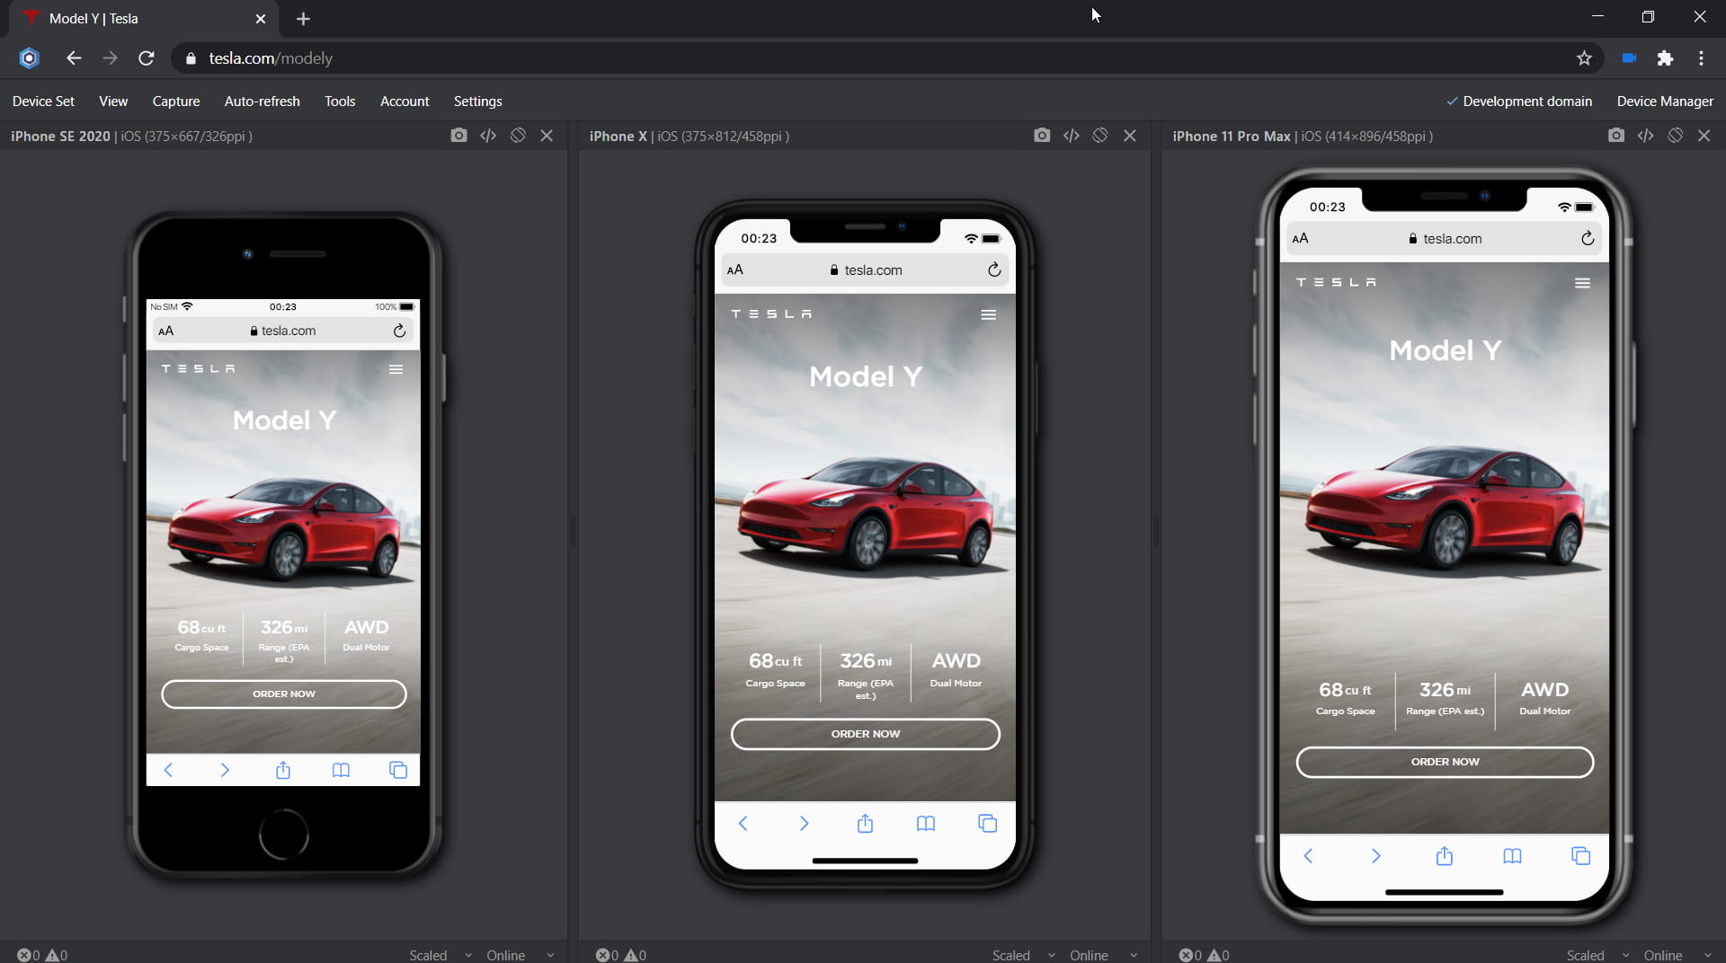Take a screenshot of the iPhone SE 2020
This screenshot has width=1726, height=963.
458,136
